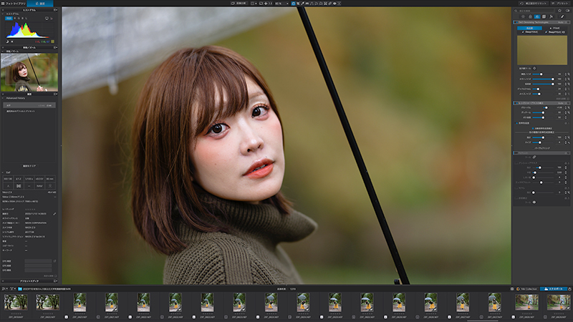
Task: Open the Color corrections tab icon
Action: 530,16
